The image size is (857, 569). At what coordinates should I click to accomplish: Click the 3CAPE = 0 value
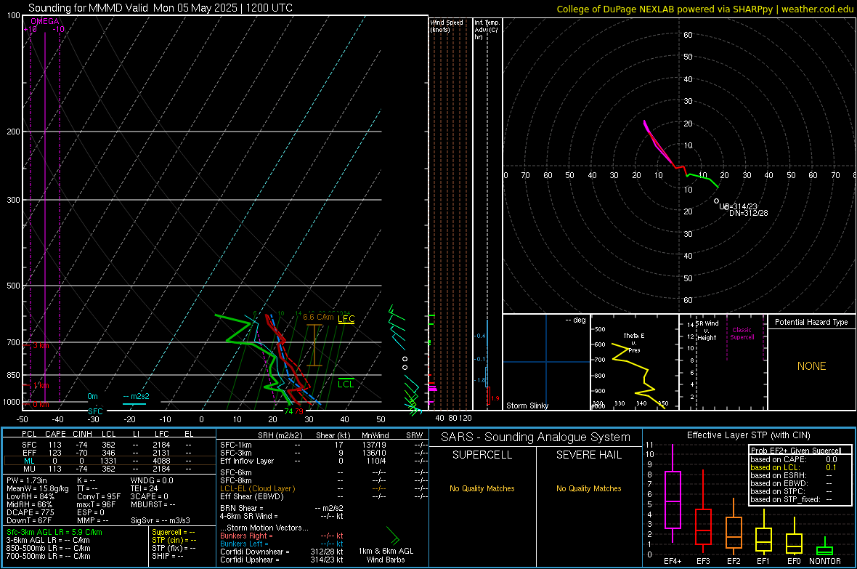point(149,497)
